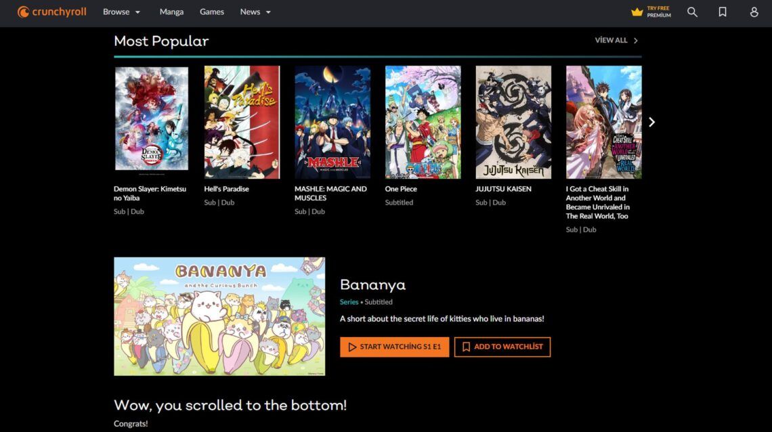Add Bananya to your watchlist
The height and width of the screenshot is (432, 772).
[502, 346]
